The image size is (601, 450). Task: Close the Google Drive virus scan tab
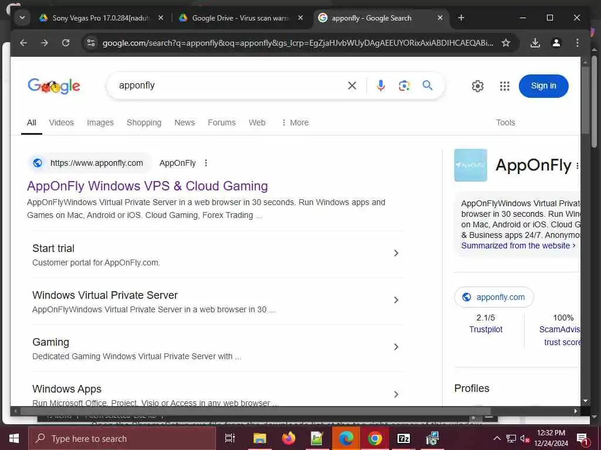(x=300, y=18)
